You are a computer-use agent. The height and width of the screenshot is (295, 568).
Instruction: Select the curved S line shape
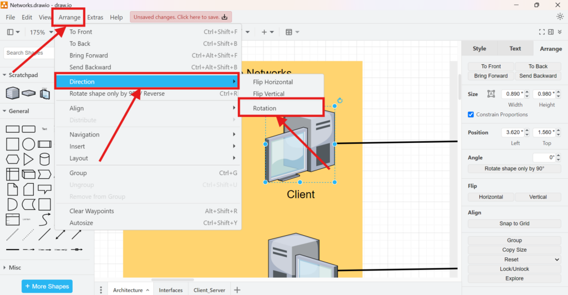coord(44,219)
